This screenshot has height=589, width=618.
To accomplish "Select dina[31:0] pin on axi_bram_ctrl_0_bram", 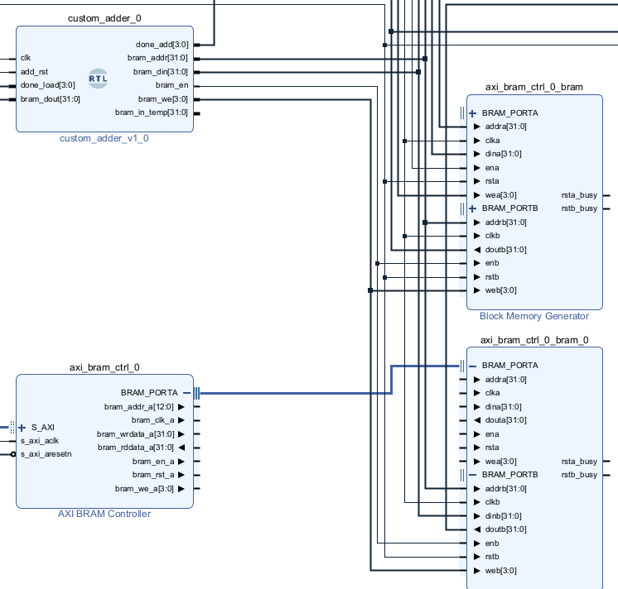I will 504,154.
